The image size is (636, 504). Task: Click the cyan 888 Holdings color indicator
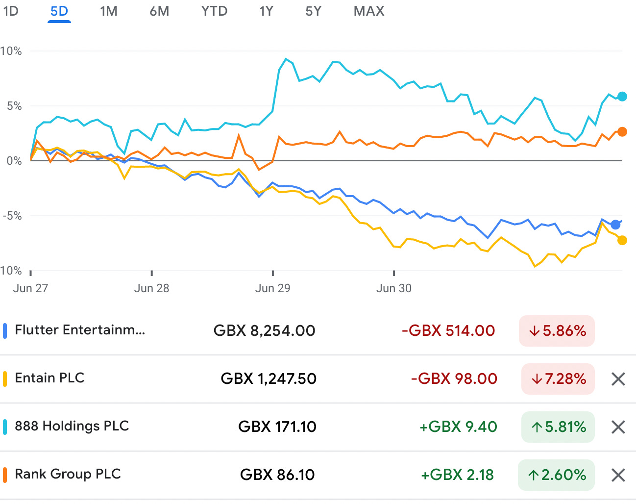point(5,427)
